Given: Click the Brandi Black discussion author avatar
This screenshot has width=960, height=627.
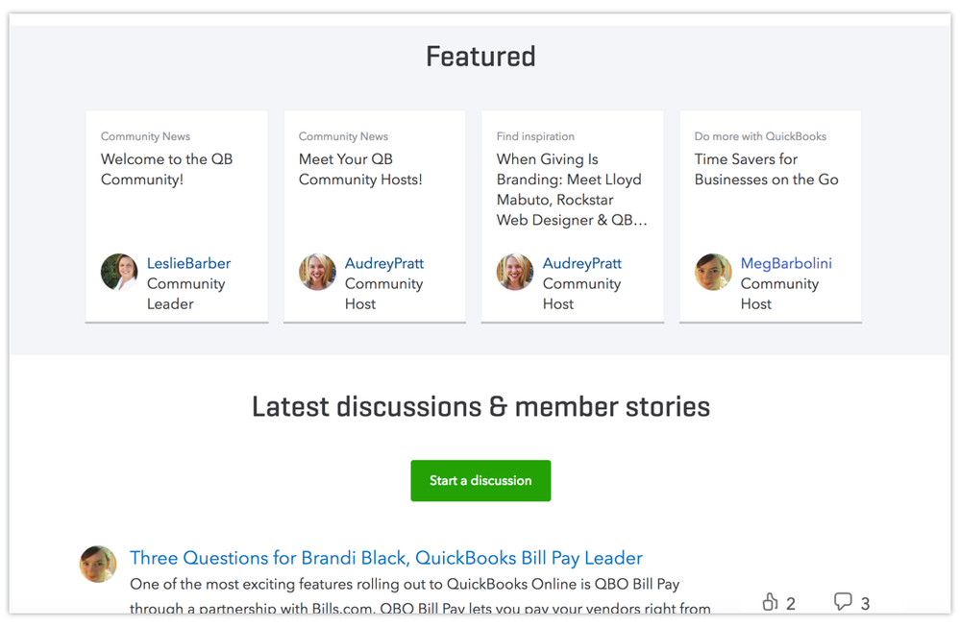Looking at the screenshot, I should (97, 564).
